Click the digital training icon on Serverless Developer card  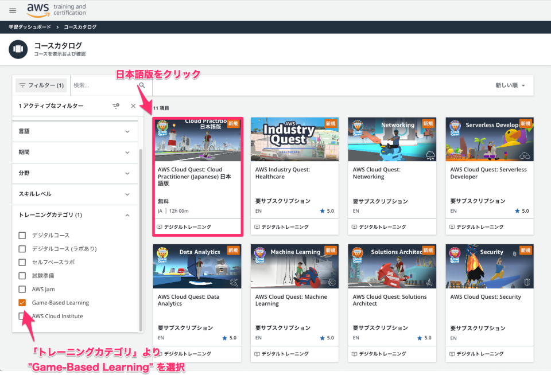tap(452, 227)
